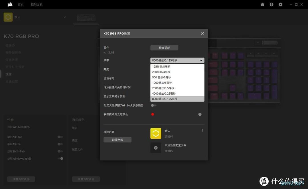Select 250赫兹/4毫秒 option
The image size is (308, 189).
pos(177,72)
